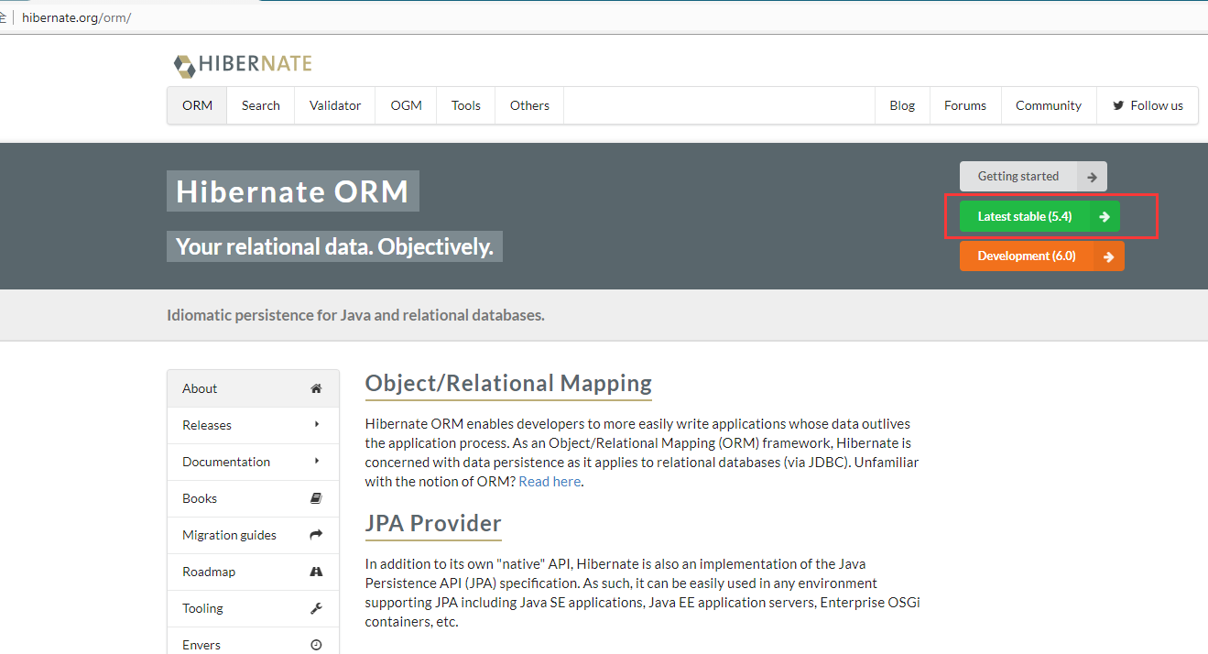This screenshot has height=654, width=1208.
Task: Select Tooling in the sidebar
Action: click(x=253, y=608)
